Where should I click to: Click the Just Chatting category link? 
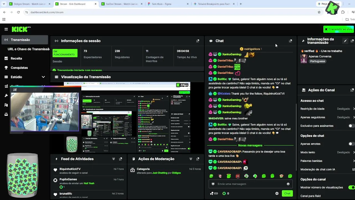tap(160, 173)
